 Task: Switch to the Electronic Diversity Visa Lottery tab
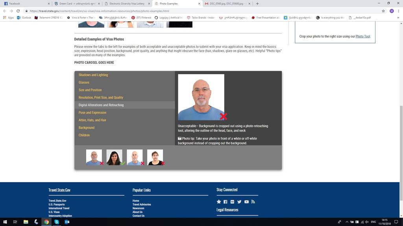pos(126,4)
